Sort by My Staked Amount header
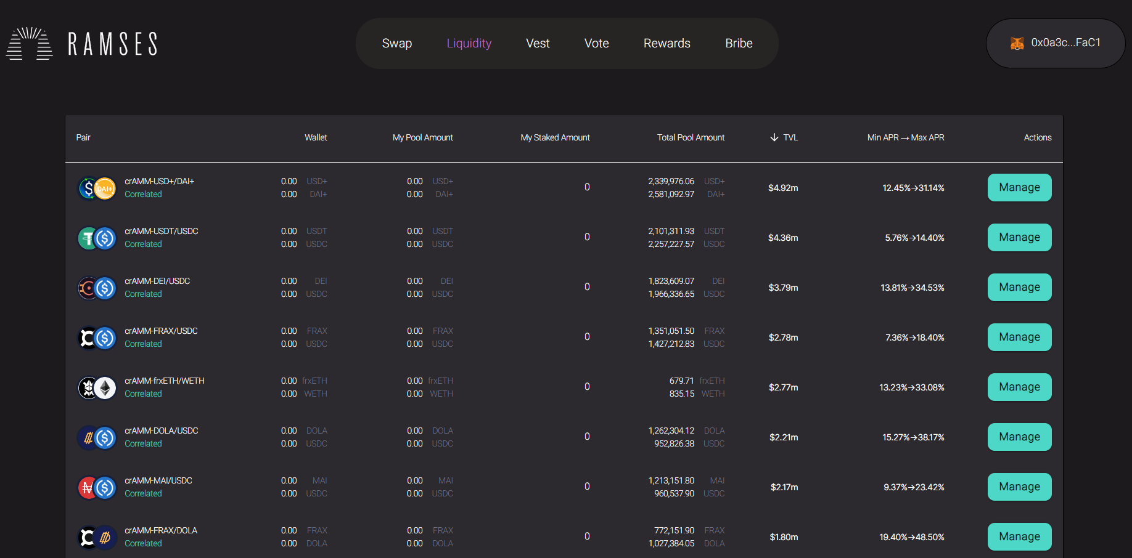The image size is (1132, 558). (x=555, y=137)
